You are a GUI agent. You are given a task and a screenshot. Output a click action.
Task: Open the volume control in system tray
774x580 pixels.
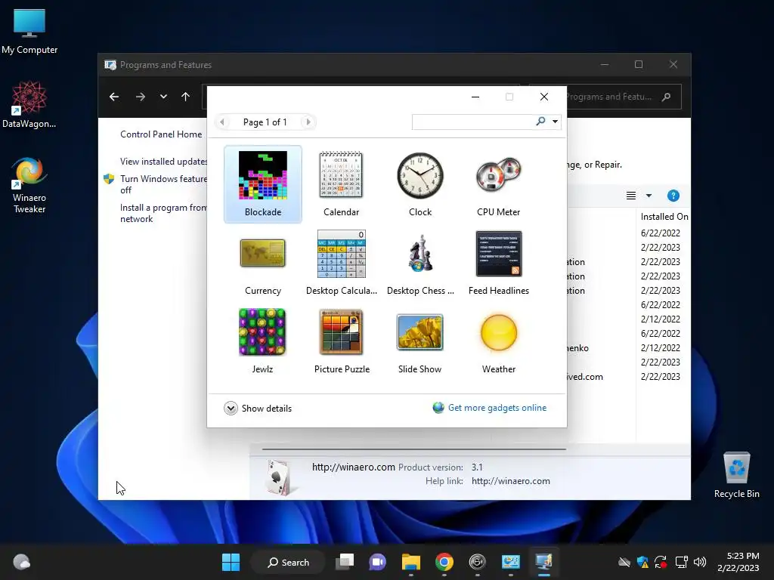(x=699, y=562)
